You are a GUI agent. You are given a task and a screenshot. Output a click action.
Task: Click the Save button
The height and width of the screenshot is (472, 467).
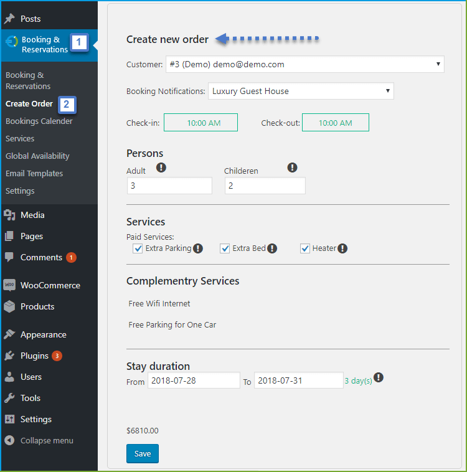coord(143,453)
